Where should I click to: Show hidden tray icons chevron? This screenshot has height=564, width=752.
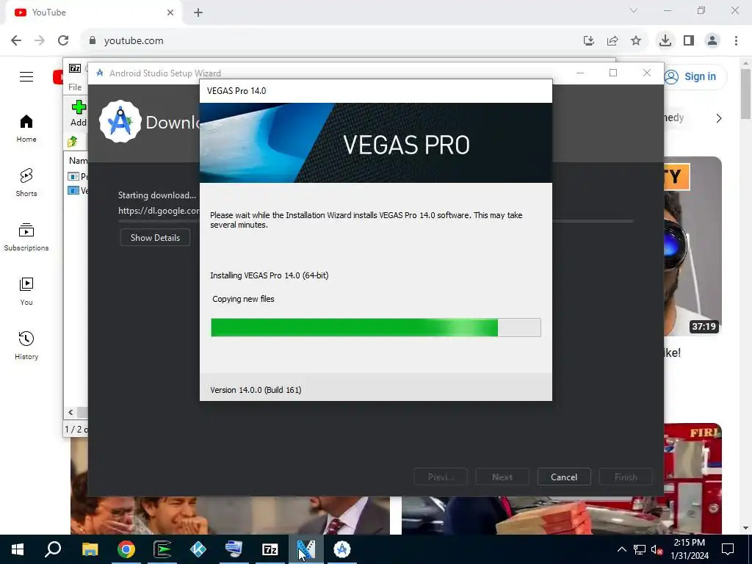[x=621, y=549]
